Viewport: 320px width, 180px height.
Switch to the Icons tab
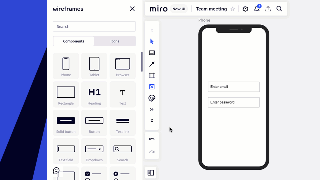pyautogui.click(x=115, y=41)
